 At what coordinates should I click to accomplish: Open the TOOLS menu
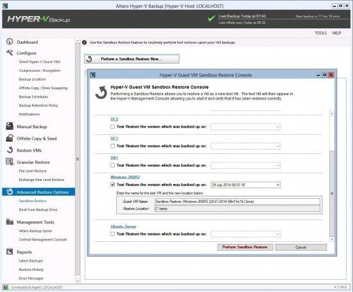click(x=320, y=33)
